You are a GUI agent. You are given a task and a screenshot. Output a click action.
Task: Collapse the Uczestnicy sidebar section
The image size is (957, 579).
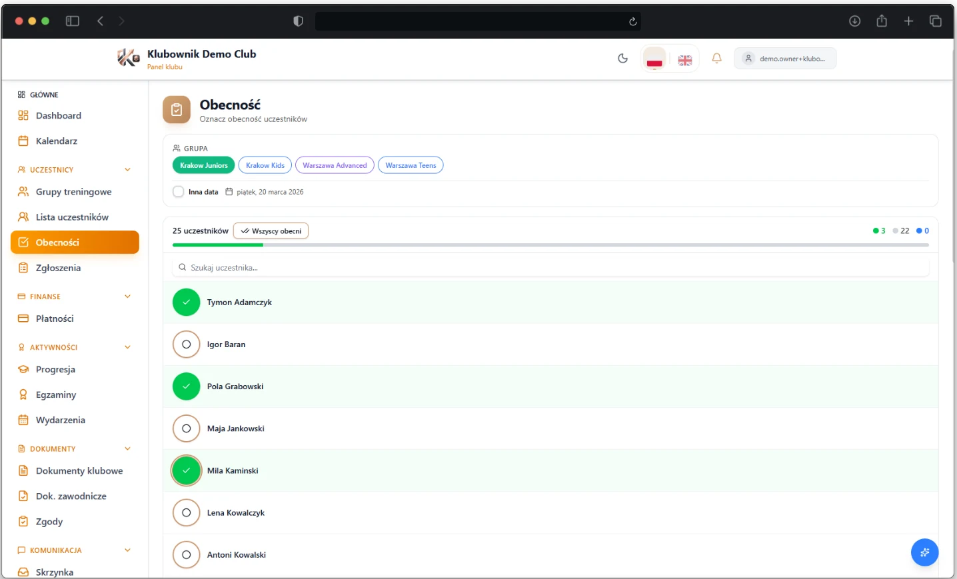pos(127,170)
